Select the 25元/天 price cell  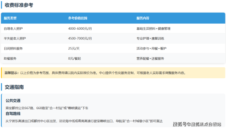(x=74, y=49)
